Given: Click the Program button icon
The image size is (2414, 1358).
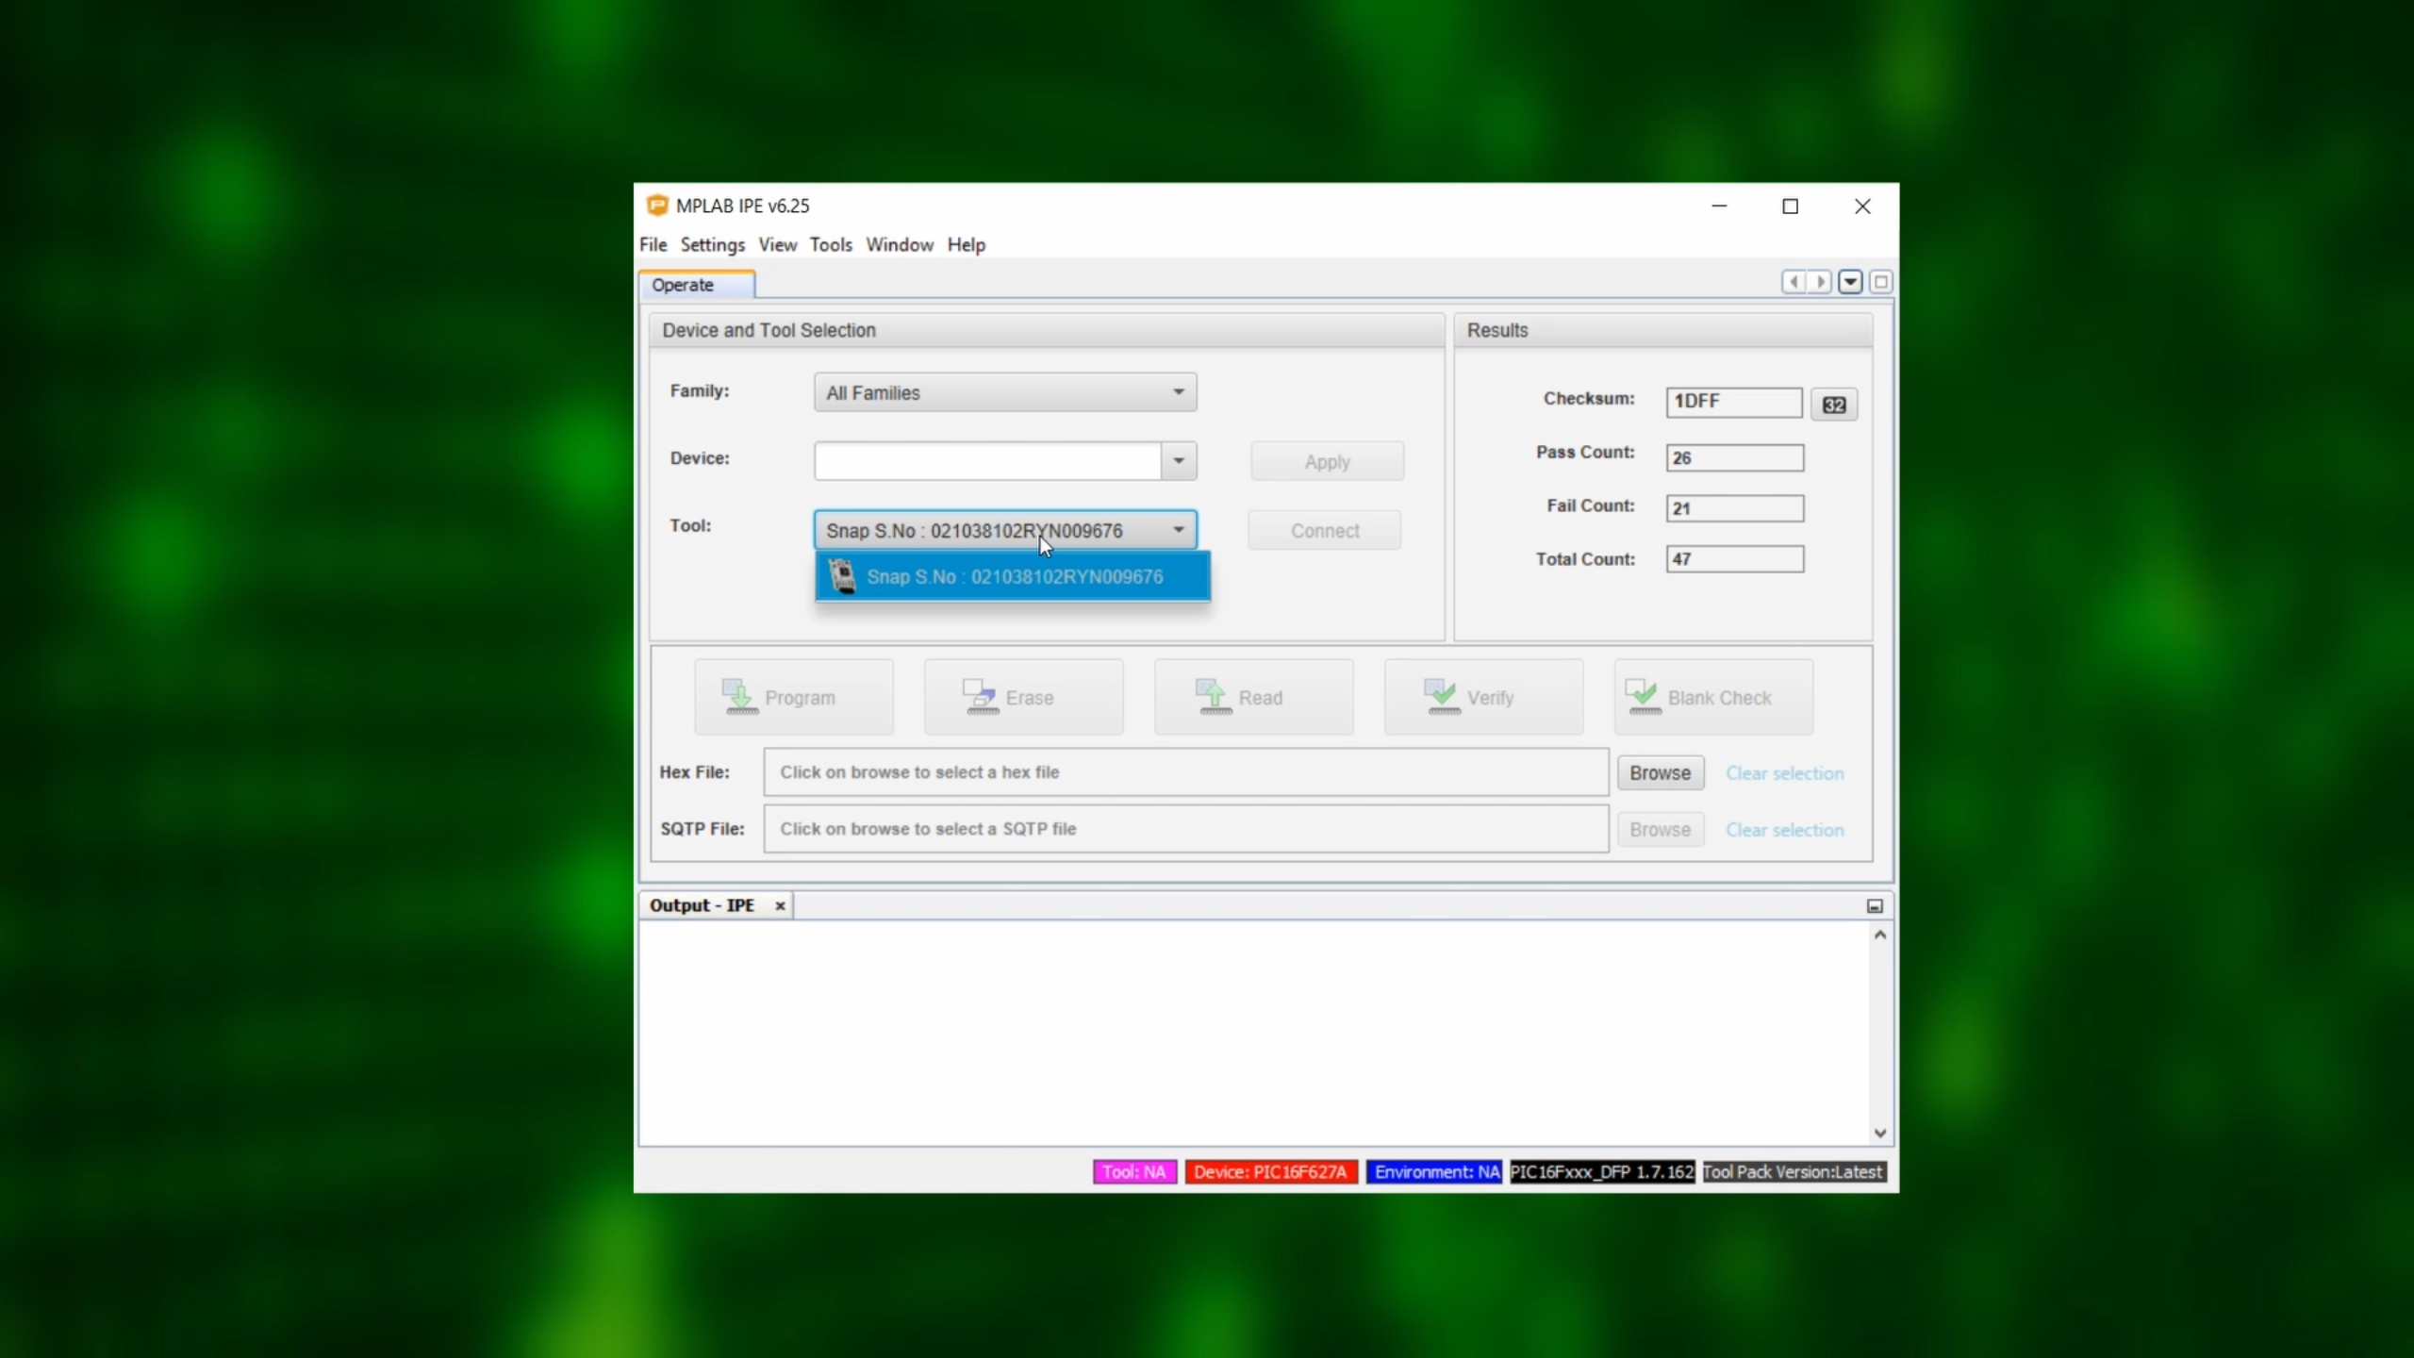Looking at the screenshot, I should (x=740, y=697).
